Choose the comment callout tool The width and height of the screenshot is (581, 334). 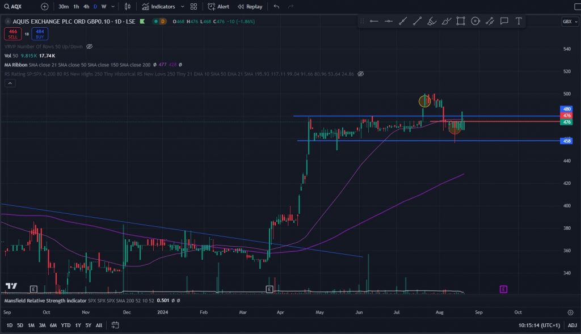click(x=504, y=21)
